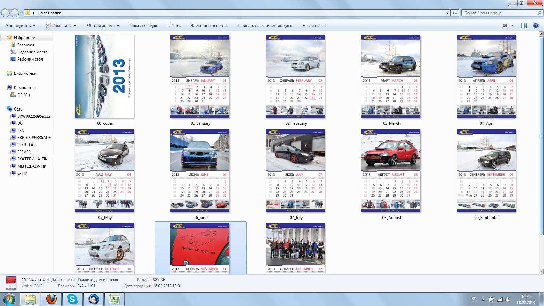Click the Help question mark icon

(536, 26)
